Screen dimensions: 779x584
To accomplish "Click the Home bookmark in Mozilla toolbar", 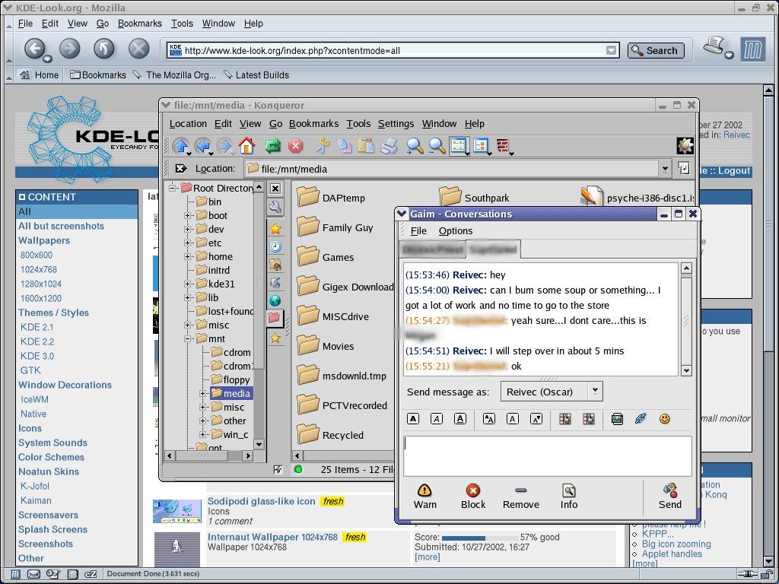I will [40, 75].
